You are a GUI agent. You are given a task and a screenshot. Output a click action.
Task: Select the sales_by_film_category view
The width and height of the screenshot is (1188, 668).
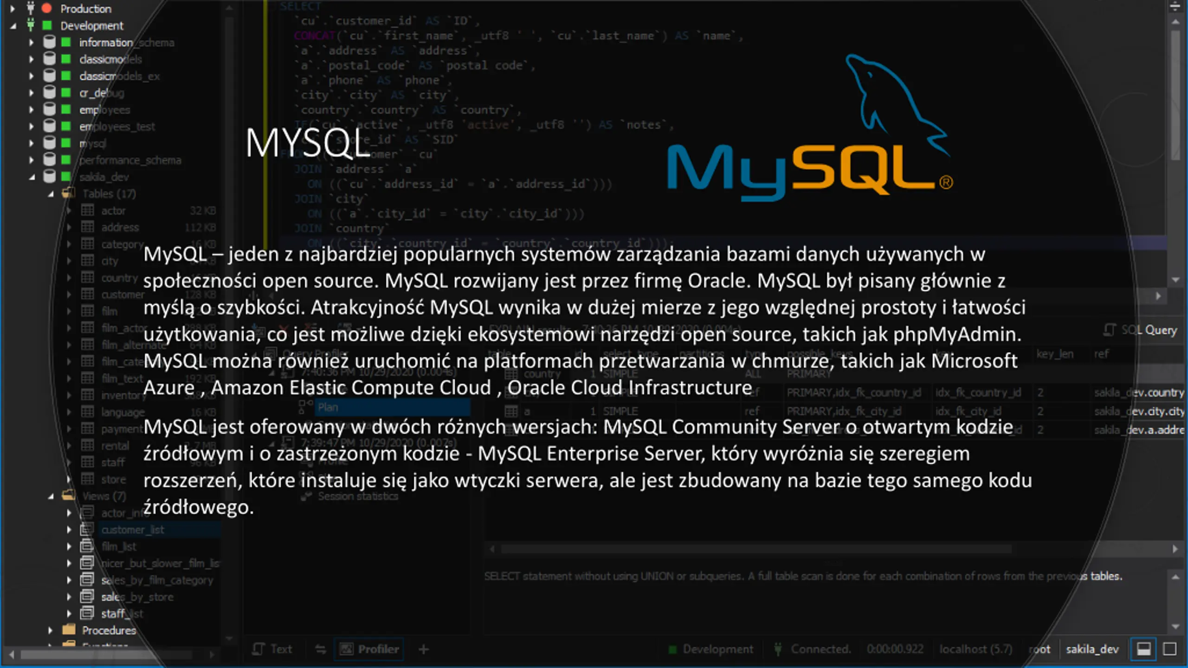[x=157, y=580]
